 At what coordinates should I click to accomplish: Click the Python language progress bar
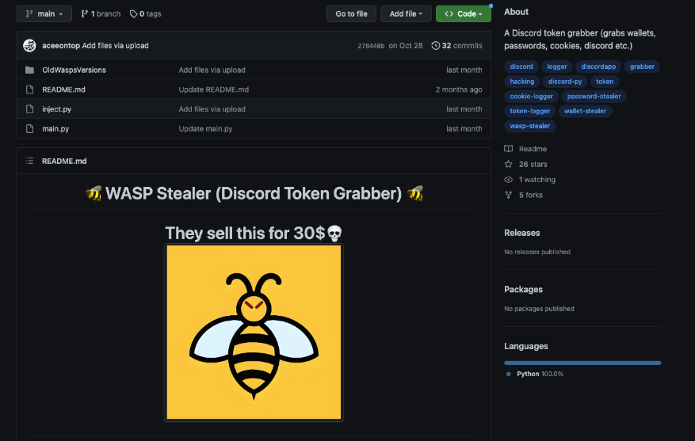click(582, 363)
